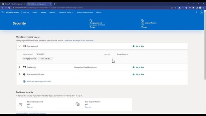Click the browser back arrow
206x116 pixels.
pos(2,8)
